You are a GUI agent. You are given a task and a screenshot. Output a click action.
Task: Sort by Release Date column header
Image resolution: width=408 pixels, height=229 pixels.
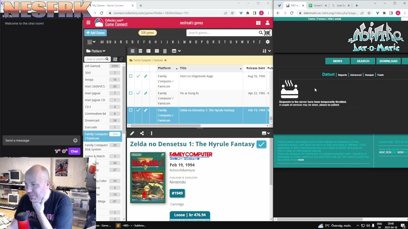click(255, 68)
